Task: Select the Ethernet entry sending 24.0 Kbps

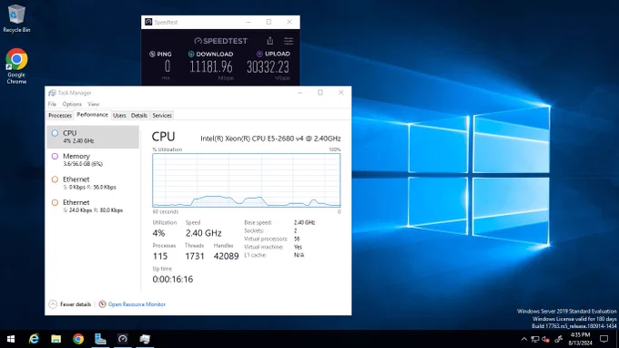Action: click(x=93, y=206)
